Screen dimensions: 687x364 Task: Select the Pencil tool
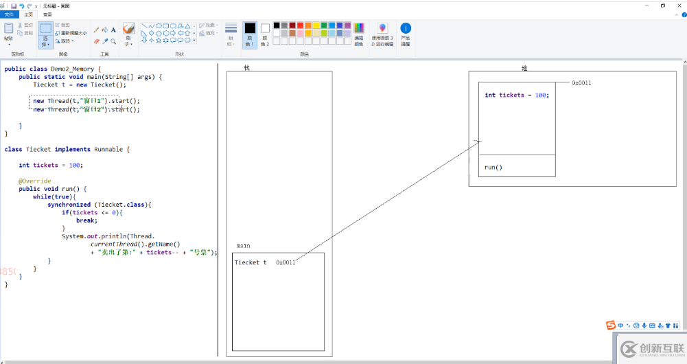tap(96, 30)
